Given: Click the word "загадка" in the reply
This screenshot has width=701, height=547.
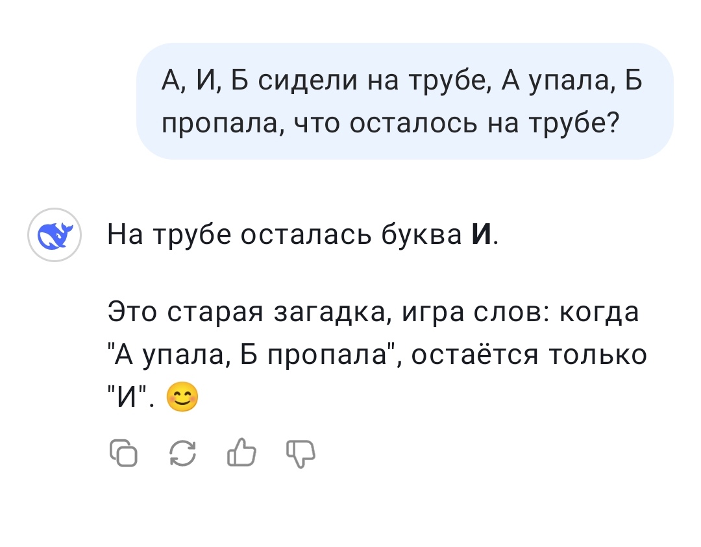Looking at the screenshot, I should (x=330, y=312).
